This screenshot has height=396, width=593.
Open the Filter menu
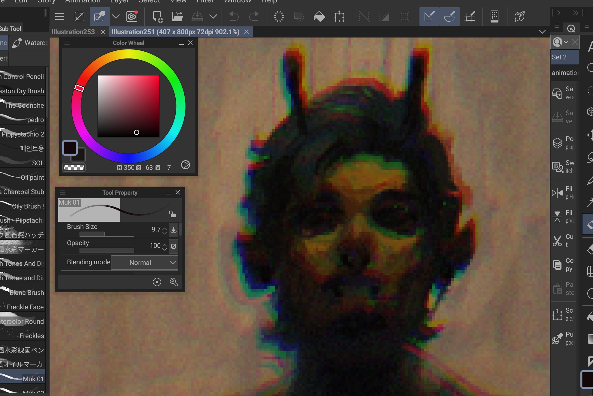tap(205, 1)
